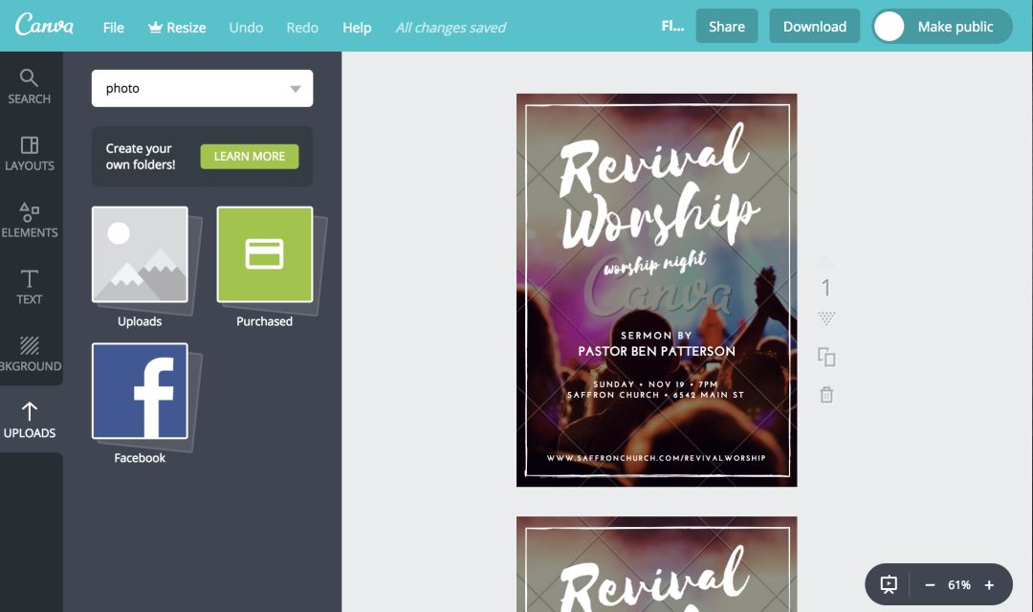Click the Share button
Screen dimensions: 1033x612
coord(727,27)
